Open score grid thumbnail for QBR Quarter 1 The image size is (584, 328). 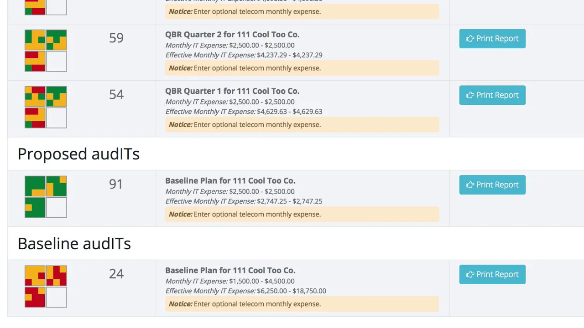pos(46,107)
